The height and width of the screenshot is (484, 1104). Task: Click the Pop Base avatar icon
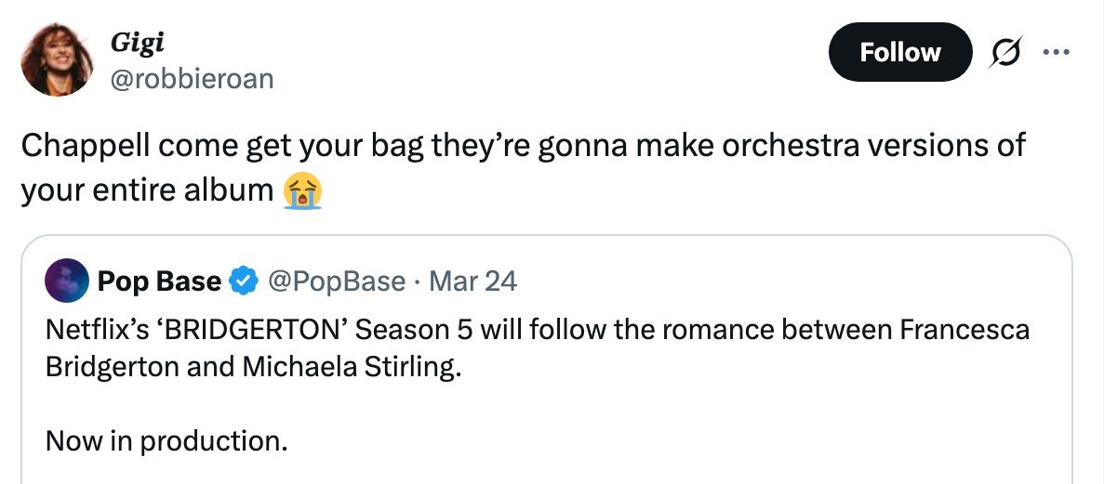click(67, 281)
